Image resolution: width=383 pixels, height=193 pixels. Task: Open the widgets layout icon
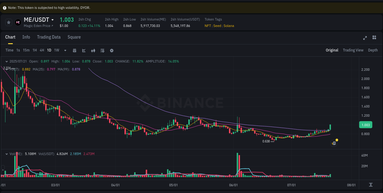[374, 38]
